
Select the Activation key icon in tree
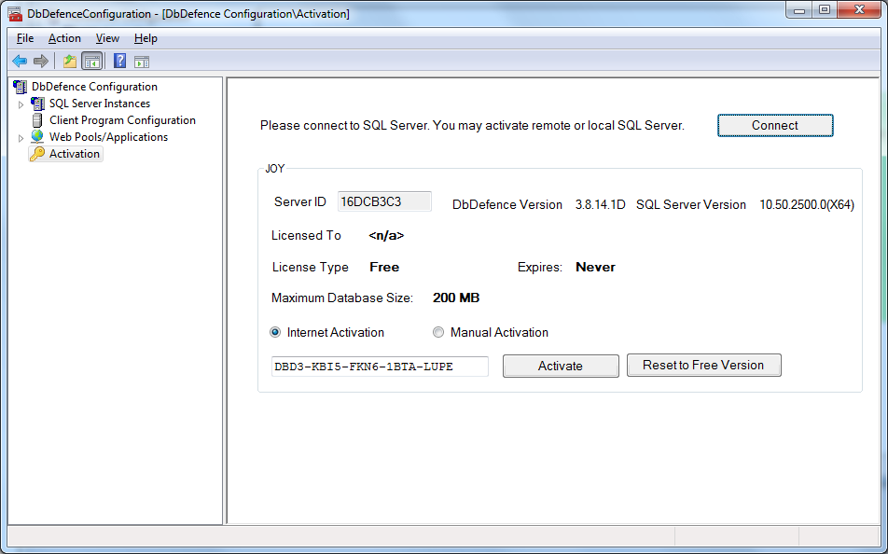(x=37, y=154)
